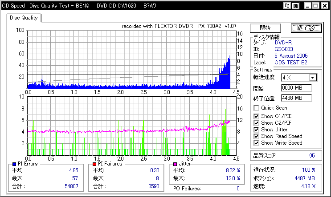331x197 pixels.
Task: Click the disc type value DVD-R
Action: click(283, 43)
